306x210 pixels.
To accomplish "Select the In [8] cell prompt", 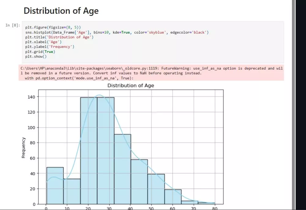I will [x=13, y=25].
